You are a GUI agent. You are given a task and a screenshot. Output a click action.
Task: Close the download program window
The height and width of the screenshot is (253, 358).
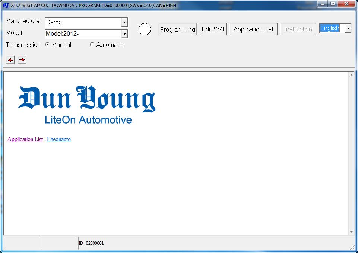pyautogui.click(x=346, y=4)
